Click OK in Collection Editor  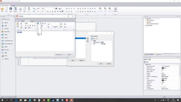tap(101, 64)
